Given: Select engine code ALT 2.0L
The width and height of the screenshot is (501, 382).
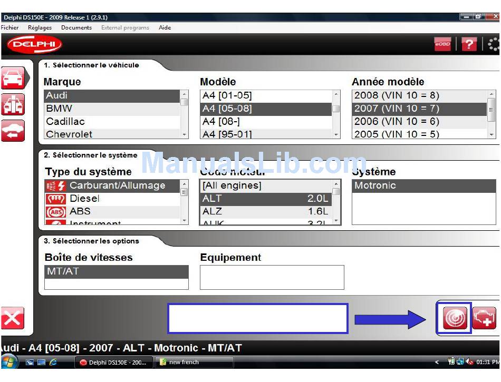Looking at the screenshot, I should click(x=266, y=199).
